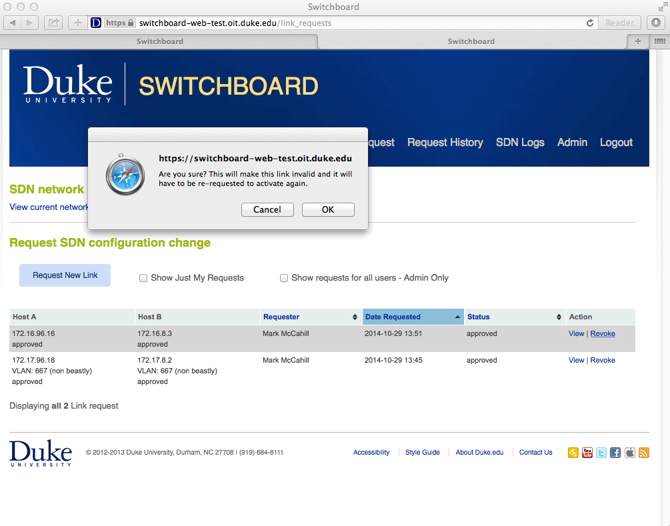Screen dimensions: 670x526
Task: Revoke the 172.17.96.18 link request
Action: coord(603,360)
